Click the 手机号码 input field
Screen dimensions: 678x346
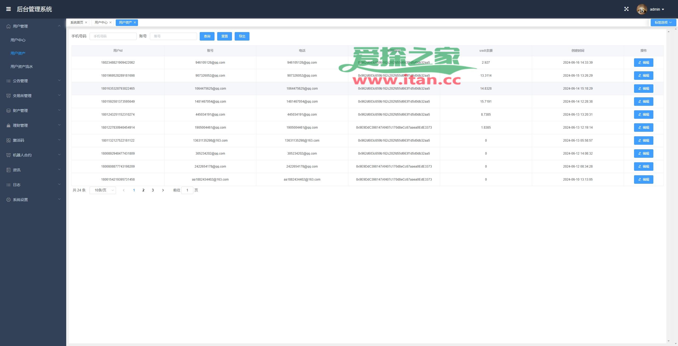pyautogui.click(x=113, y=36)
